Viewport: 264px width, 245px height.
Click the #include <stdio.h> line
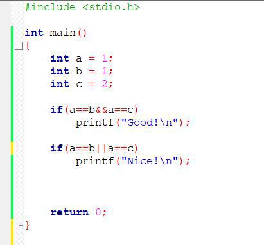click(82, 7)
